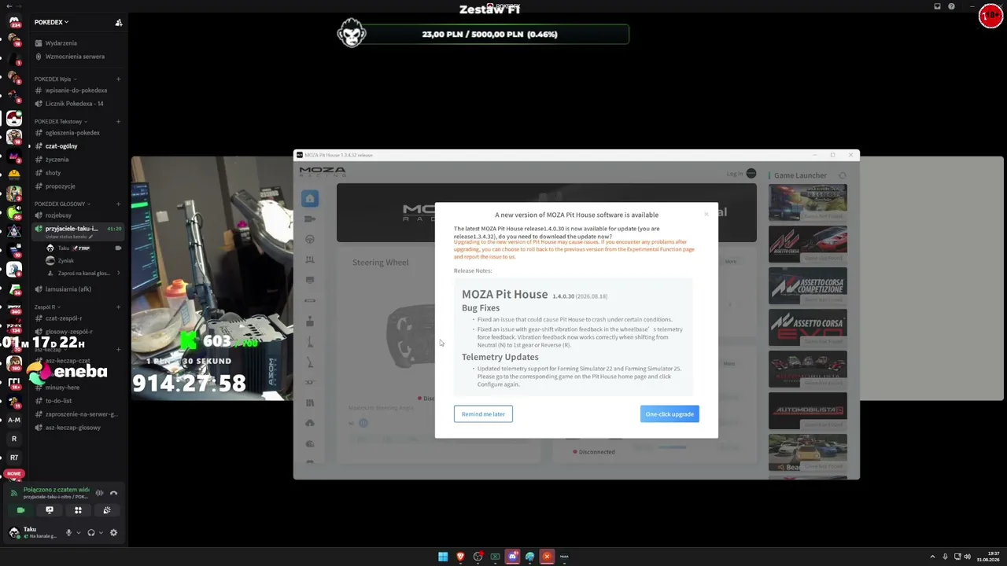The width and height of the screenshot is (1007, 566).
Task: Open the Windows Start menu
Action: coord(443,557)
